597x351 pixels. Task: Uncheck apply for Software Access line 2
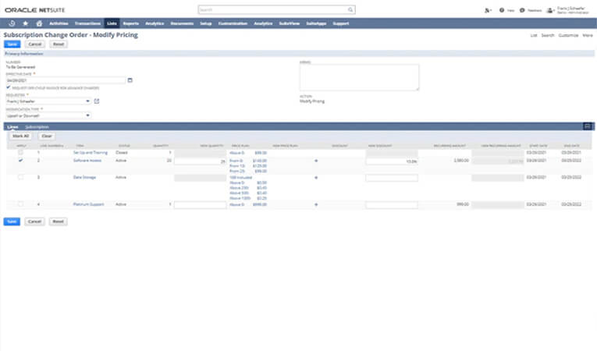click(20, 160)
